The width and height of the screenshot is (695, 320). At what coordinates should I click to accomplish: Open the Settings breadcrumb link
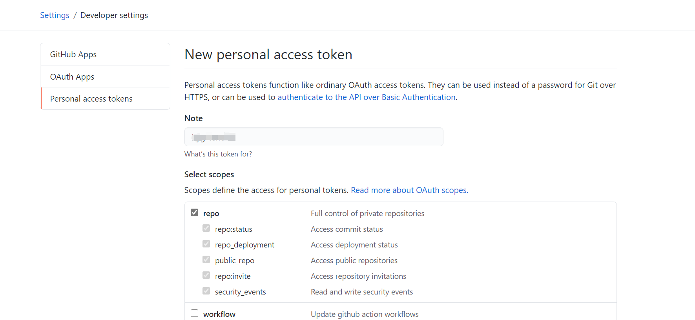tap(55, 15)
